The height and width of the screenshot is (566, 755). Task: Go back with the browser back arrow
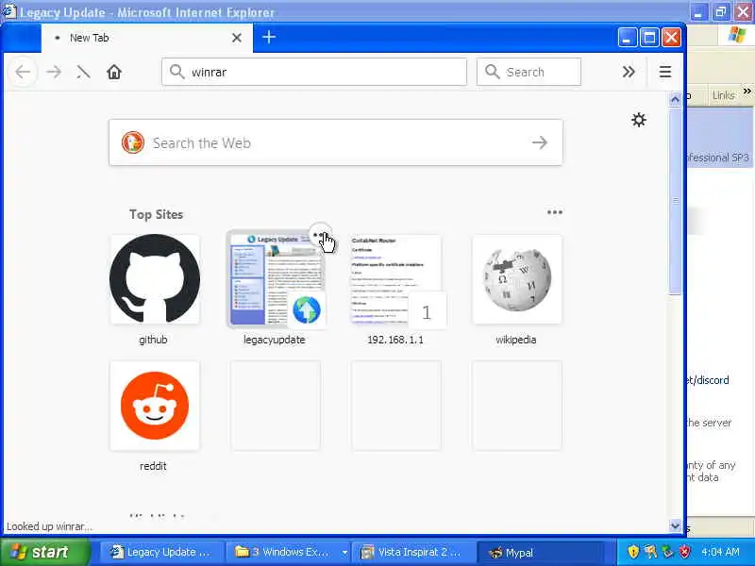(x=23, y=73)
